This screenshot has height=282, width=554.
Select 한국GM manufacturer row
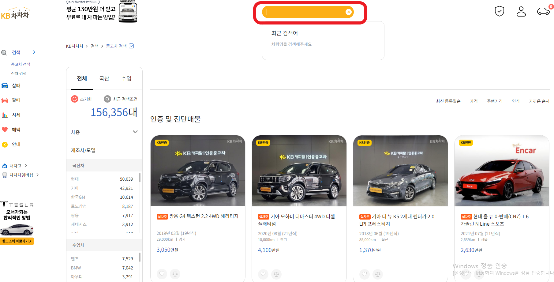pos(102,197)
